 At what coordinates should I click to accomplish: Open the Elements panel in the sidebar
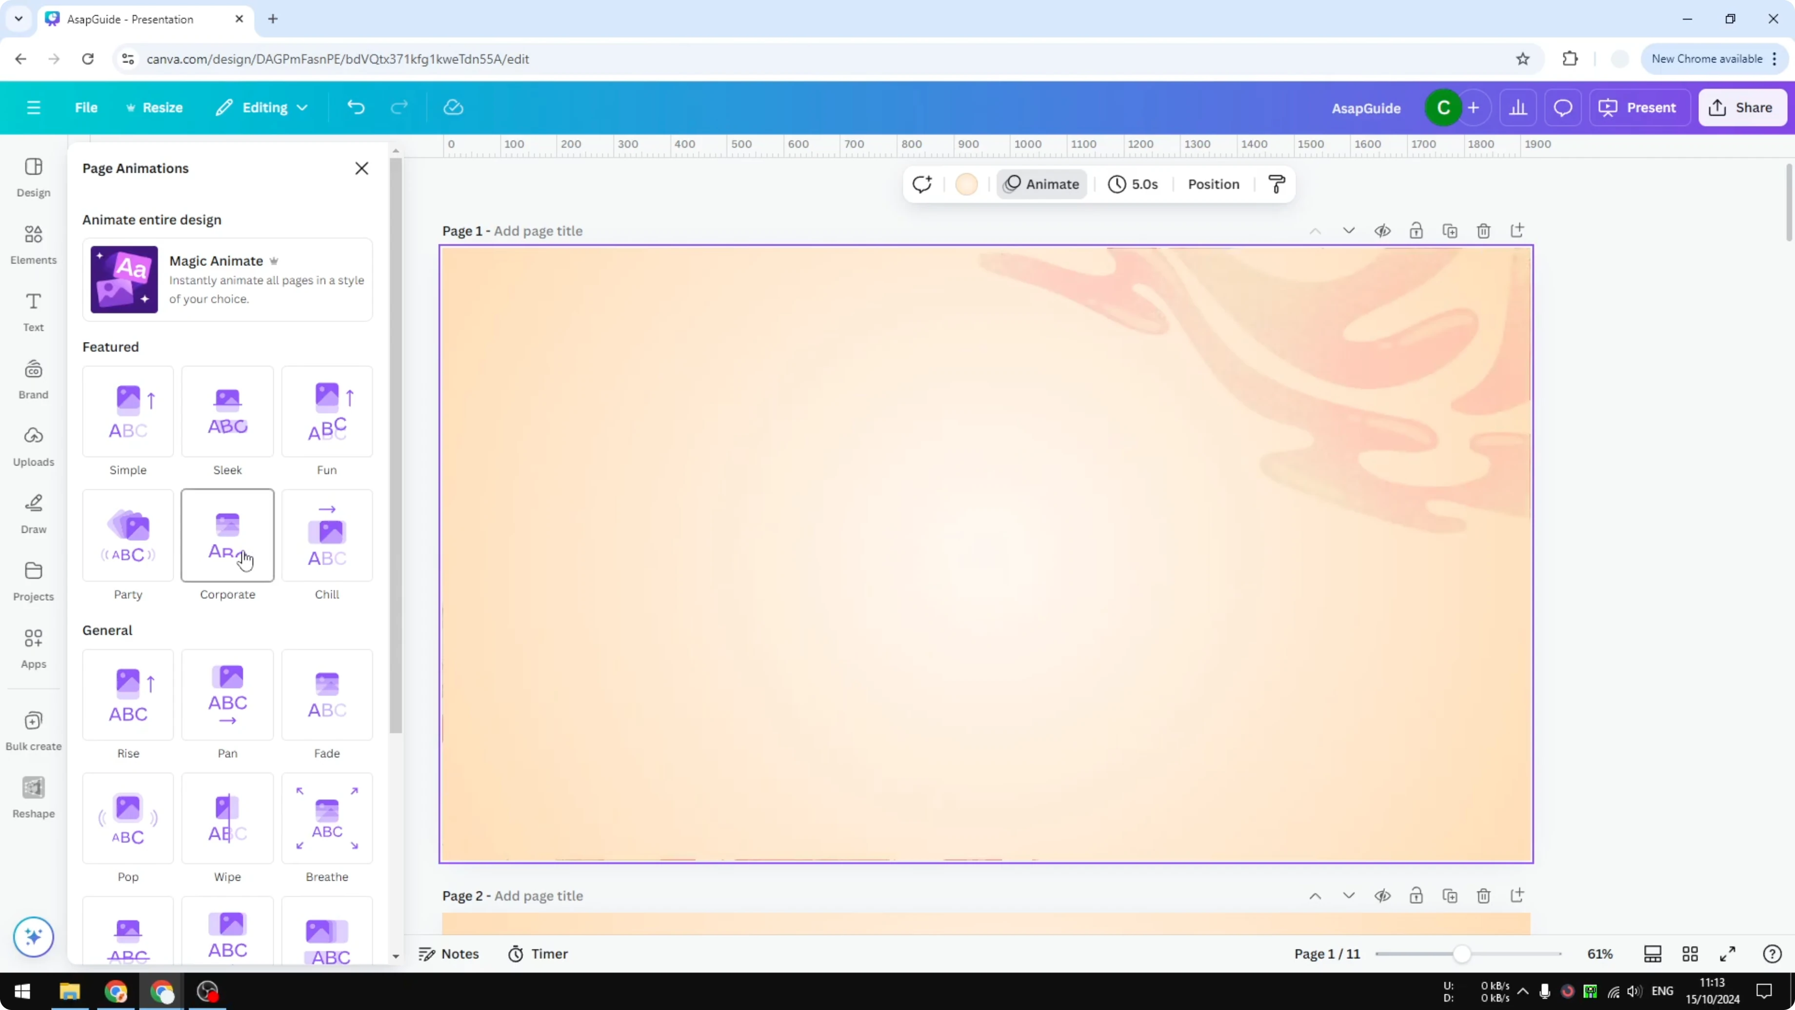[x=33, y=244]
